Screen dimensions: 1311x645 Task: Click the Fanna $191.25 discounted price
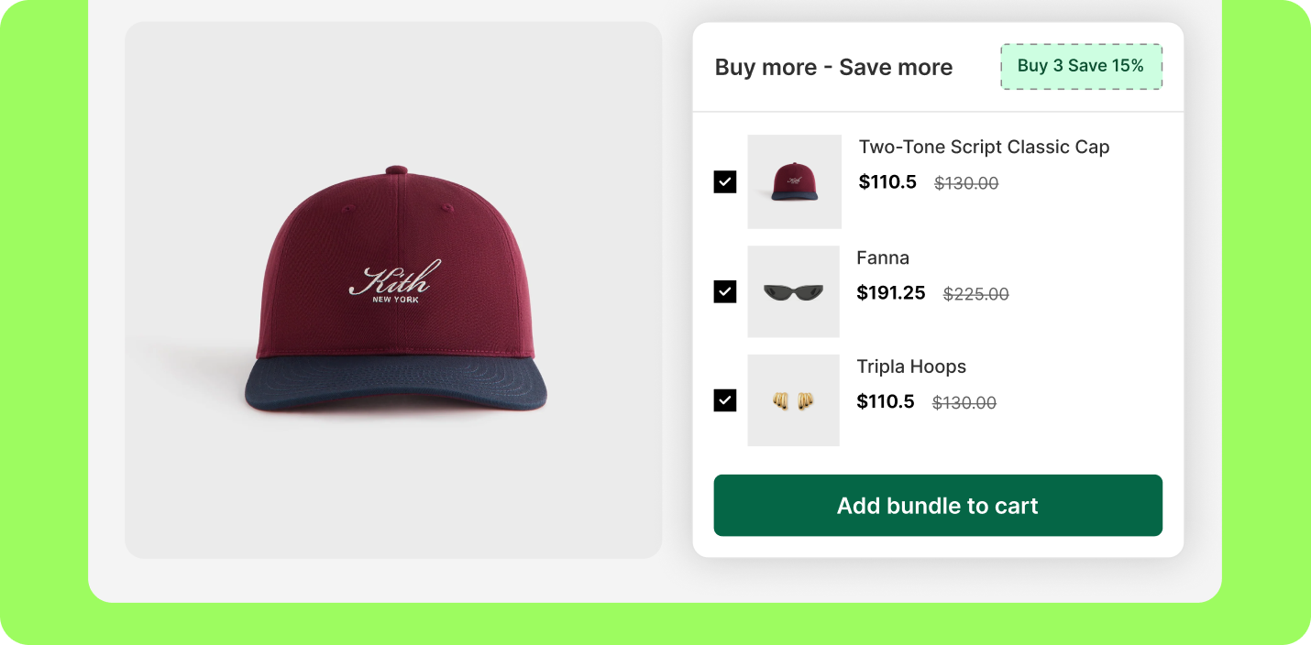point(890,293)
